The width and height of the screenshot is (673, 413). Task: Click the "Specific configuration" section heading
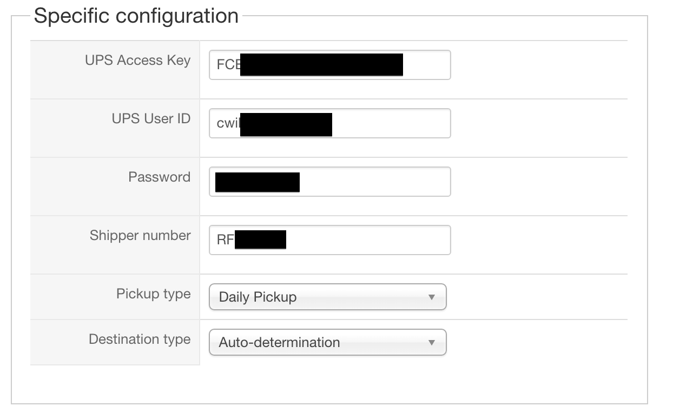point(136,16)
